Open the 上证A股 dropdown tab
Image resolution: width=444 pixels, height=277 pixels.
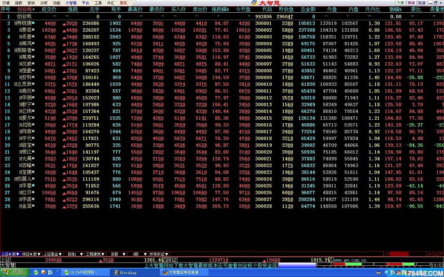(10, 254)
